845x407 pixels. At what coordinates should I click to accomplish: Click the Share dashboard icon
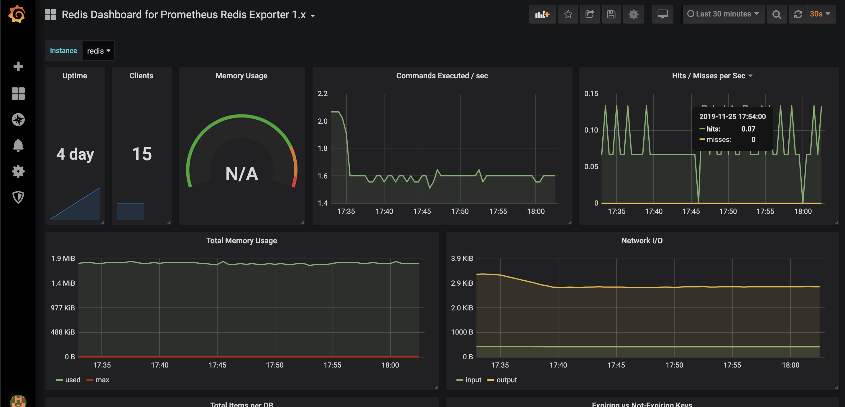(x=590, y=14)
